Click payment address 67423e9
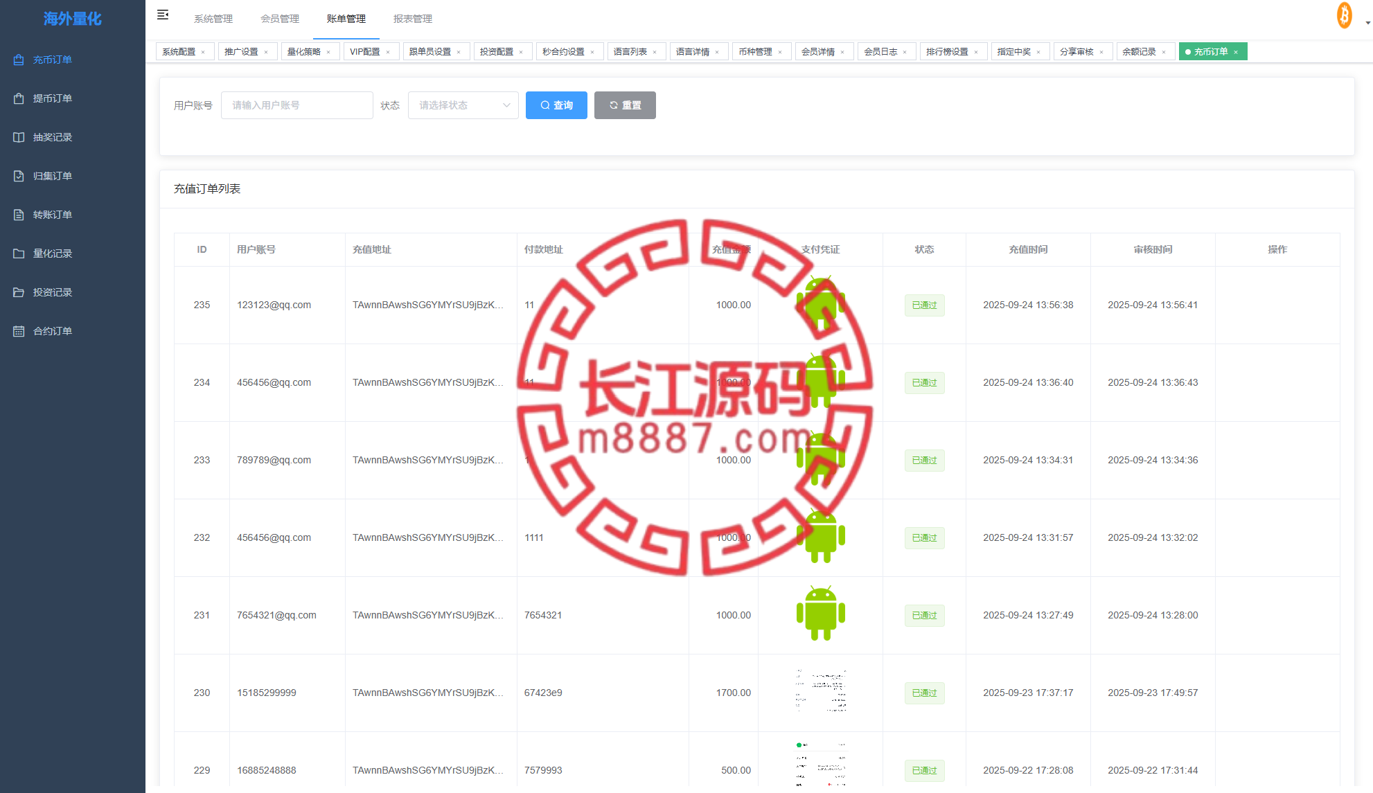This screenshot has height=793, width=1373. 543,693
